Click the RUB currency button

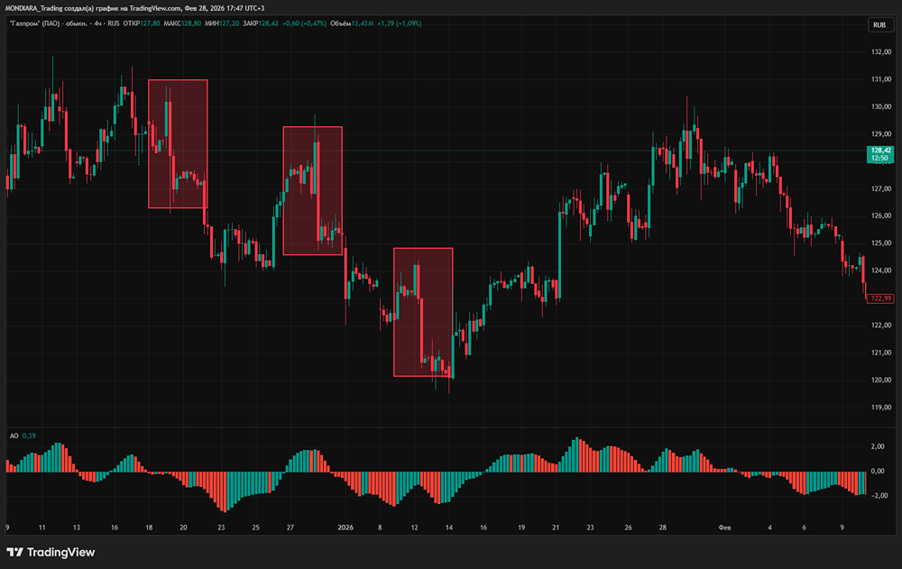pyautogui.click(x=879, y=24)
